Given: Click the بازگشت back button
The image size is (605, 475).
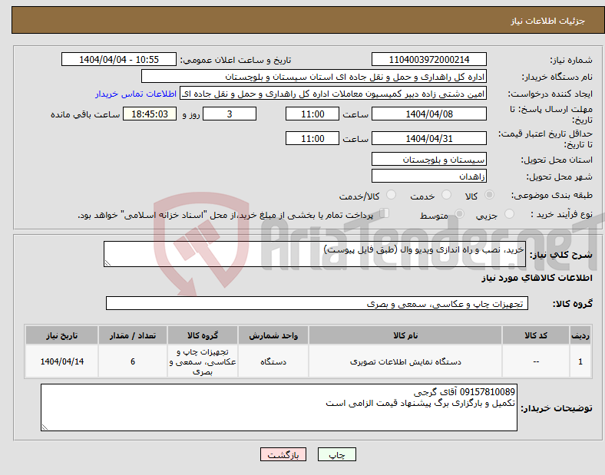Looking at the screenshot, I should 283,454.
